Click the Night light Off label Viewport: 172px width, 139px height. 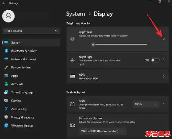(147, 60)
